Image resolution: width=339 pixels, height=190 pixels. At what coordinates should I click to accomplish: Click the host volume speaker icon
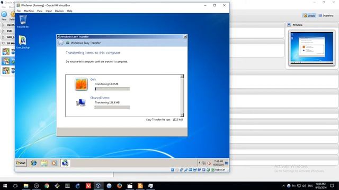pyautogui.click(x=304, y=186)
